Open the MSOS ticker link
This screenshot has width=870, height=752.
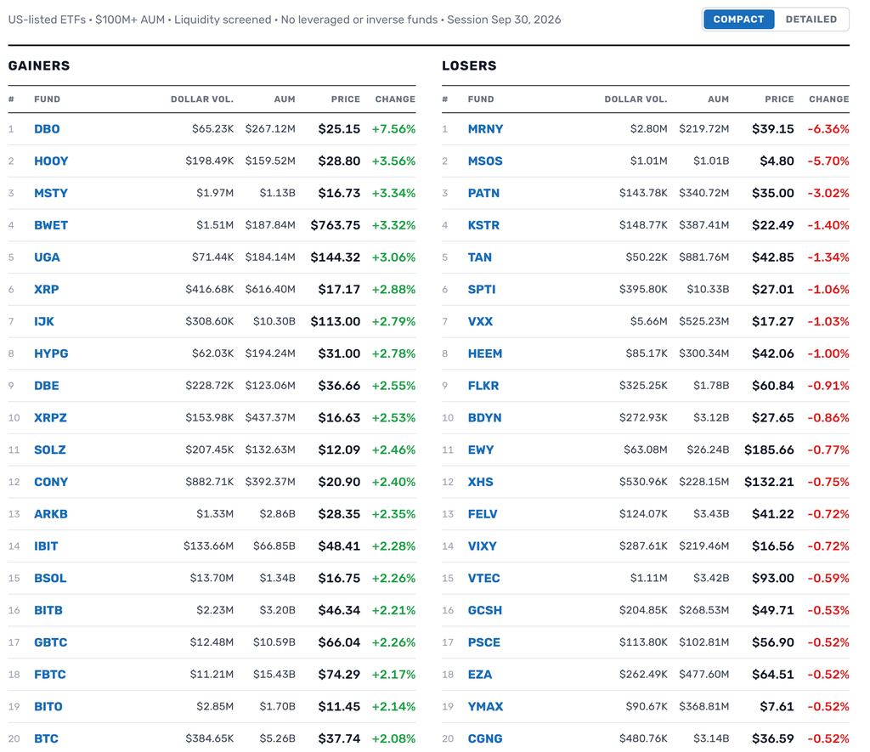(485, 161)
